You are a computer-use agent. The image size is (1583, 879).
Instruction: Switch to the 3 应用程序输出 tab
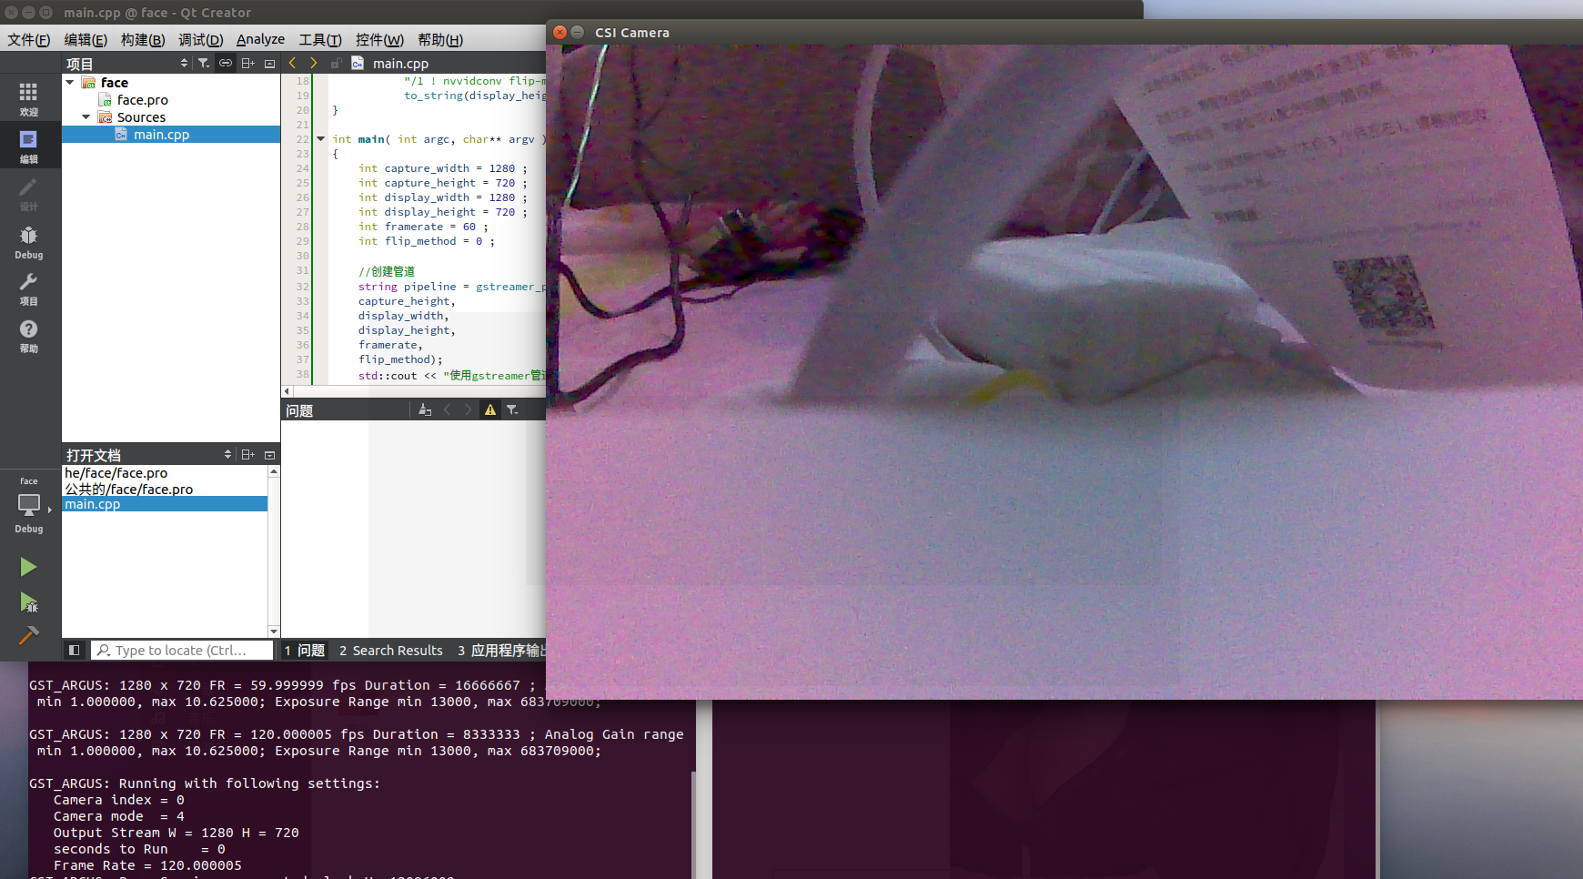499,650
